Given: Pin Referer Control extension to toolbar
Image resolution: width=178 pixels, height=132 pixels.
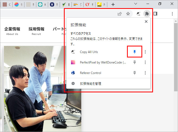Looking at the screenshot, I should pos(135,73).
